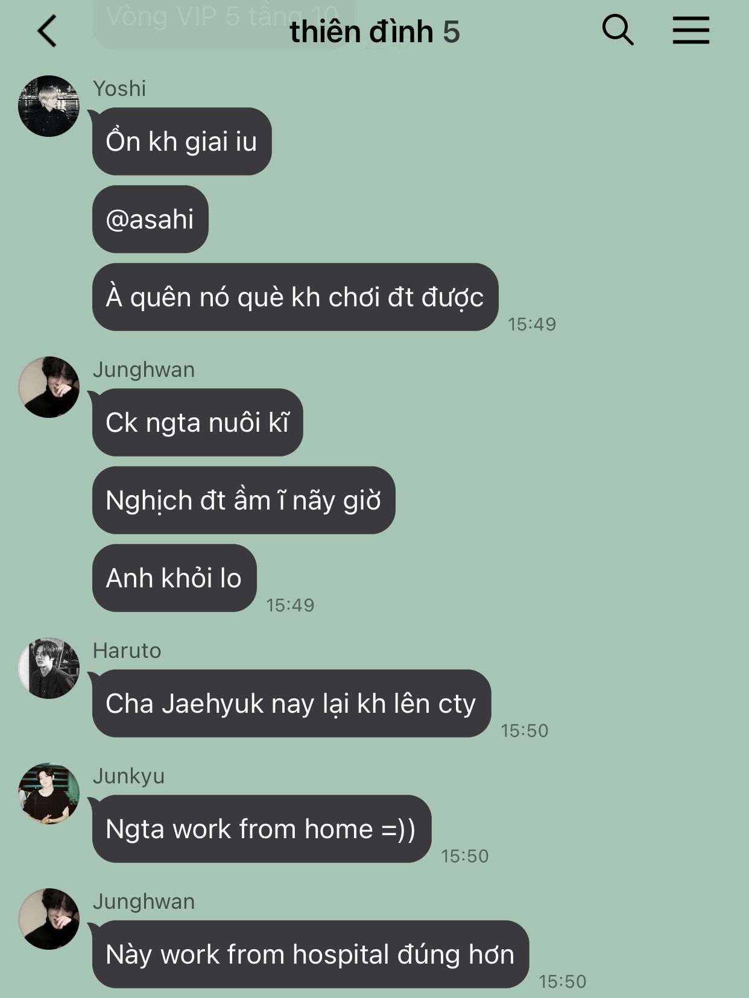Select message 'Này work from hospital đúng hơn'
749x998 pixels.
311,955
